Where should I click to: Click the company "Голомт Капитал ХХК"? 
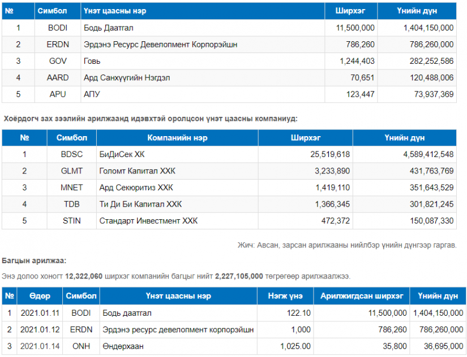pyautogui.click(x=138, y=171)
